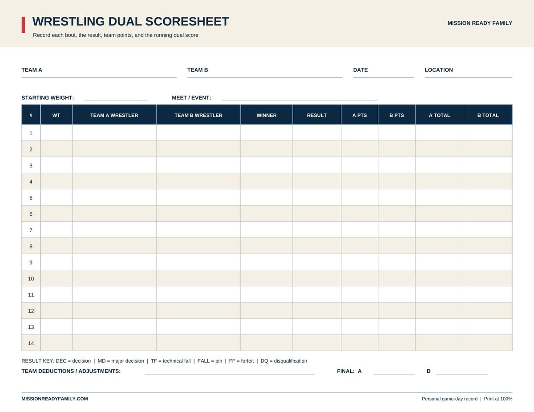Click the A PTS cell in row 6

[x=360, y=214]
